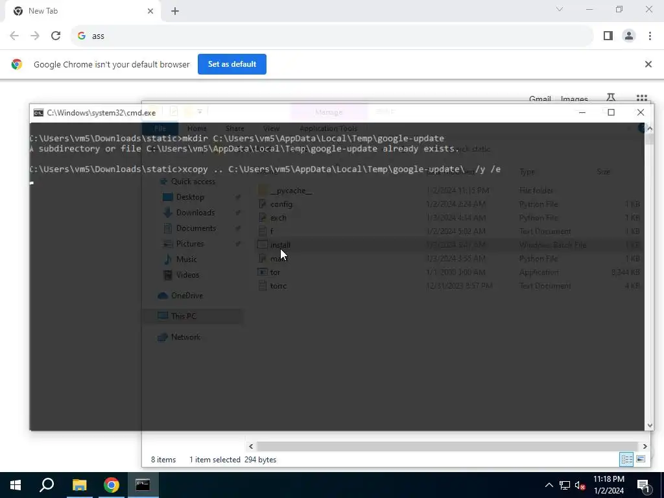
Task: Open the tab search chevron in Chrome
Action: [560, 9]
